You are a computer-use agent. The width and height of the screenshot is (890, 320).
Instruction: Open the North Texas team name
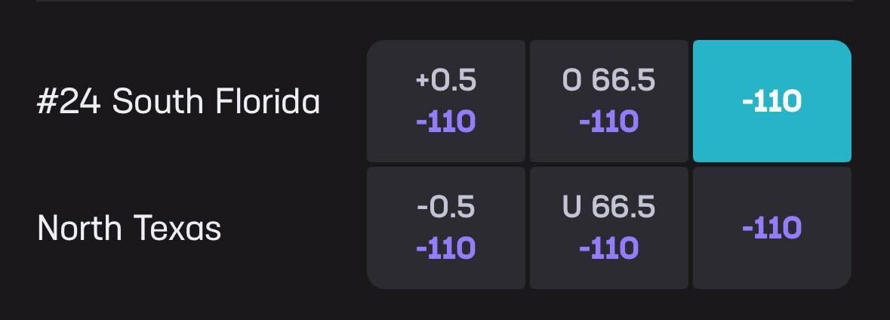point(129,228)
